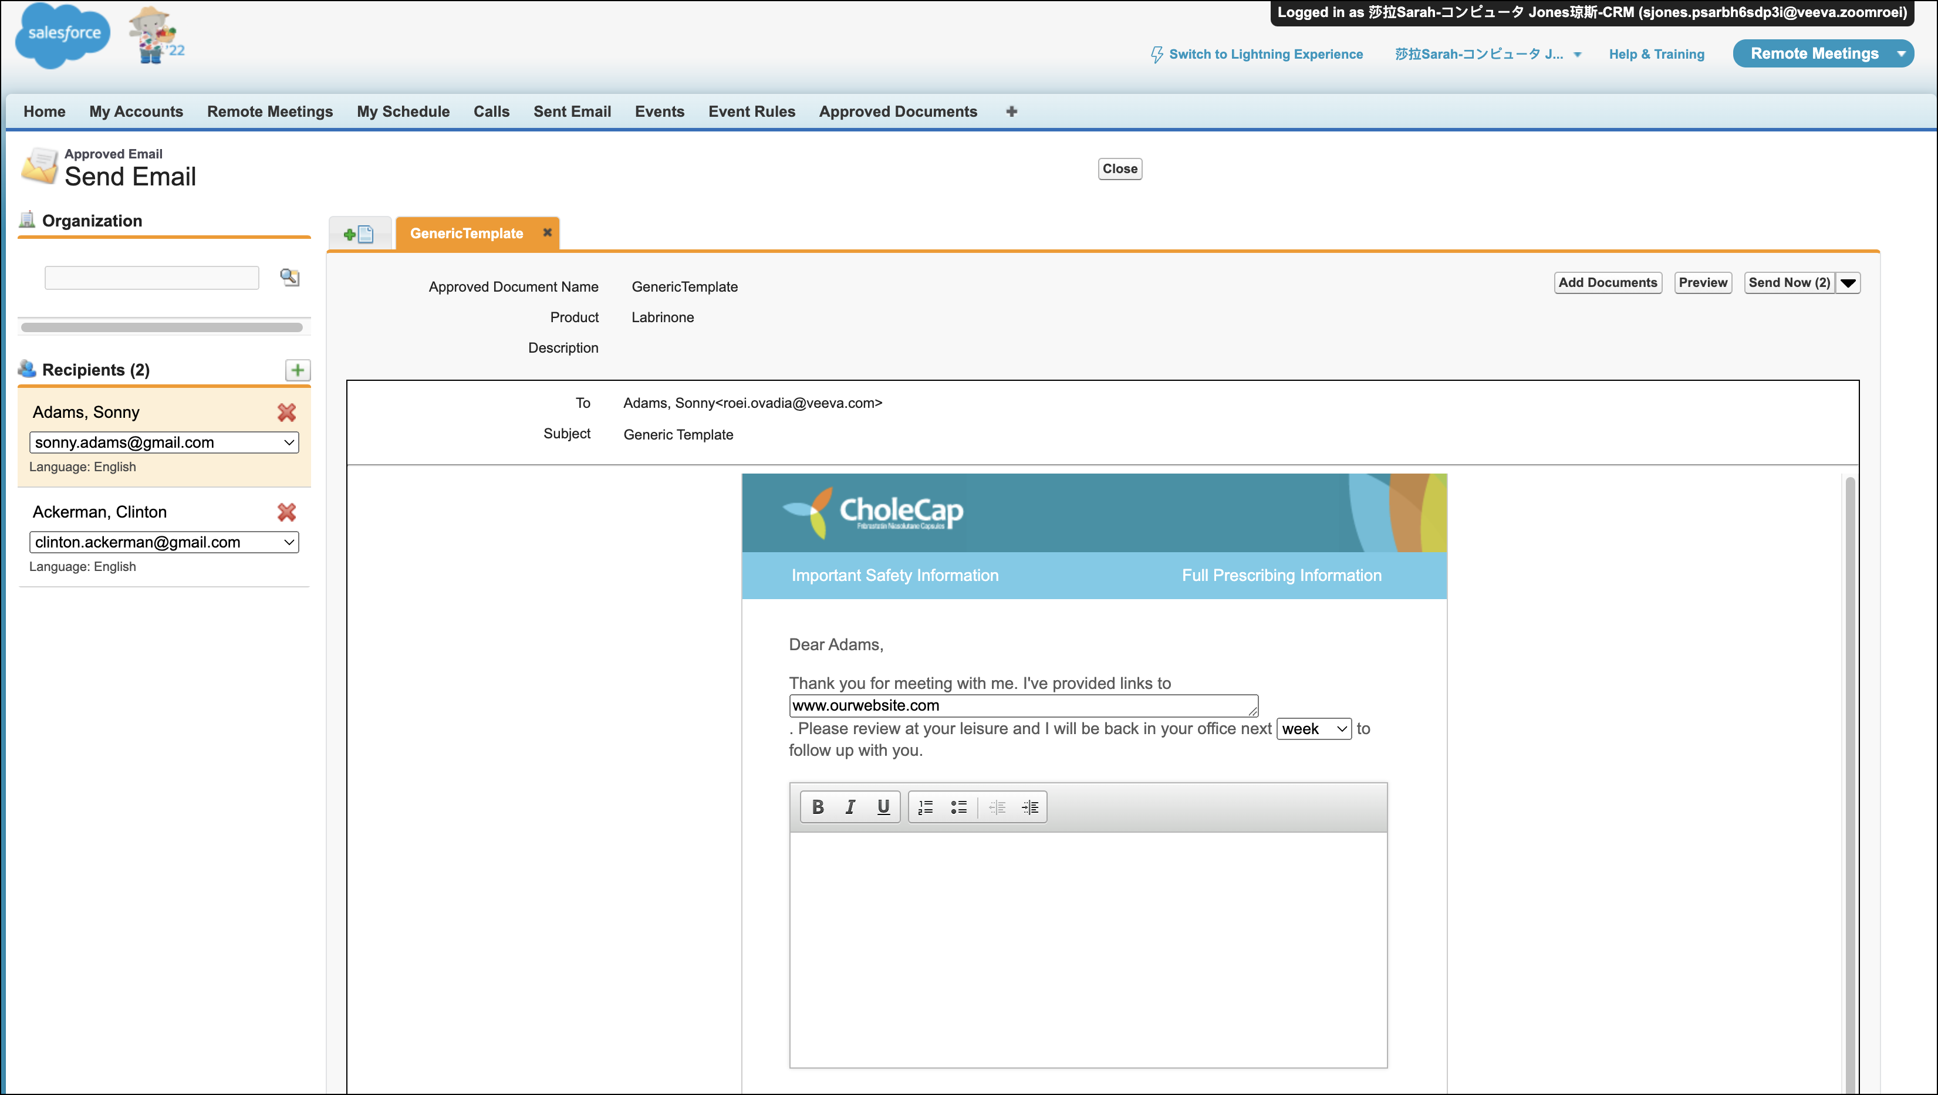Toggle underline formatting in the editor
The height and width of the screenshot is (1095, 1938).
pyautogui.click(x=883, y=807)
